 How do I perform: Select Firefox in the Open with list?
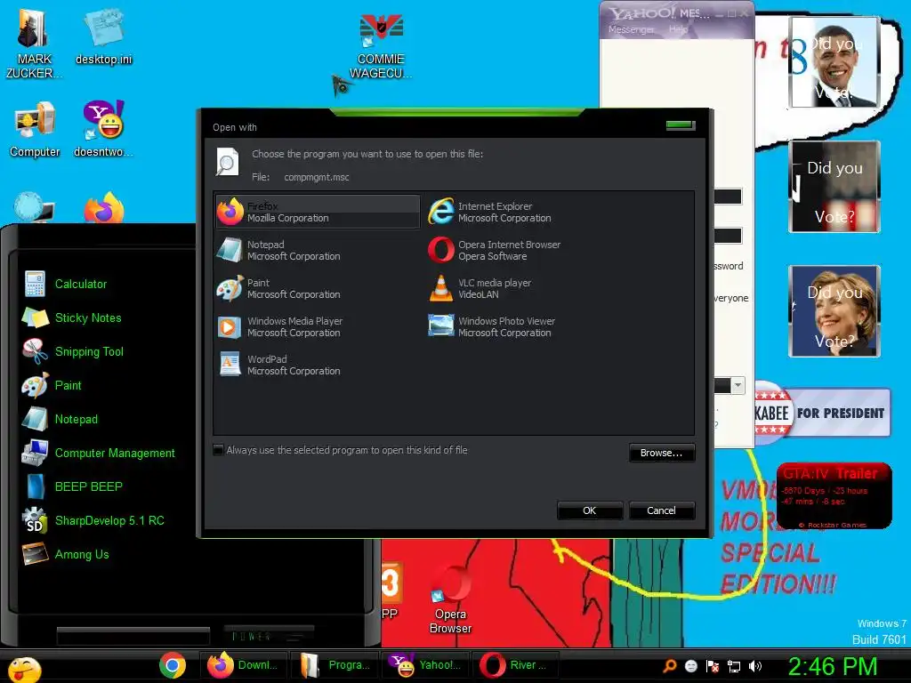318,212
